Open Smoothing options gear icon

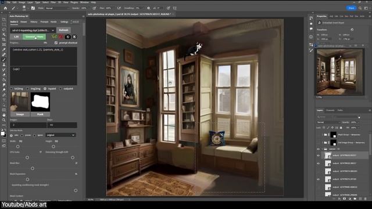pyautogui.click(x=149, y=8)
